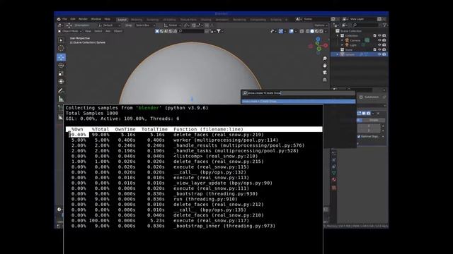Viewport: 453px width, 254px height.
Task: Select the Annotate tool
Action: (61, 91)
